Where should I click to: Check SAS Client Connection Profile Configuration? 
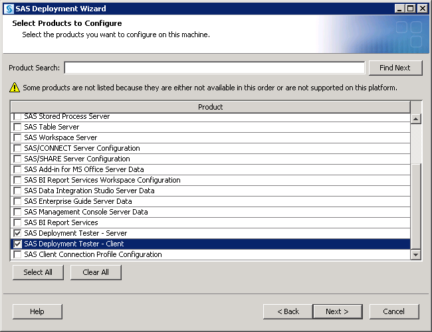tap(17, 254)
